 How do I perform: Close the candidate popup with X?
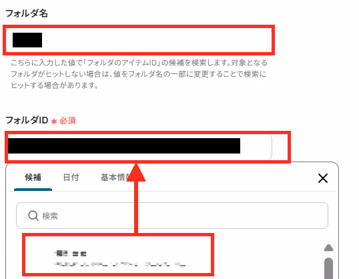tap(323, 178)
